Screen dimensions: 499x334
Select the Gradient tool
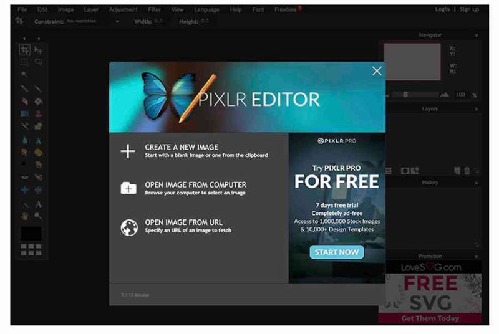(24, 113)
